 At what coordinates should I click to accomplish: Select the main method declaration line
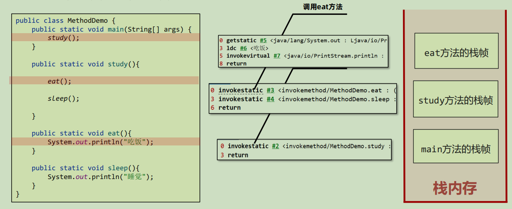point(112,29)
